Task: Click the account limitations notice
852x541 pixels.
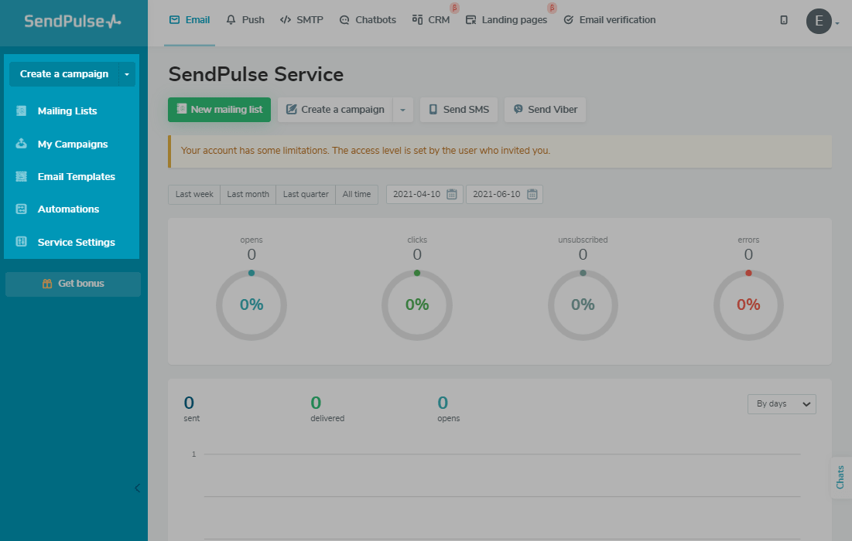Action: [500, 151]
